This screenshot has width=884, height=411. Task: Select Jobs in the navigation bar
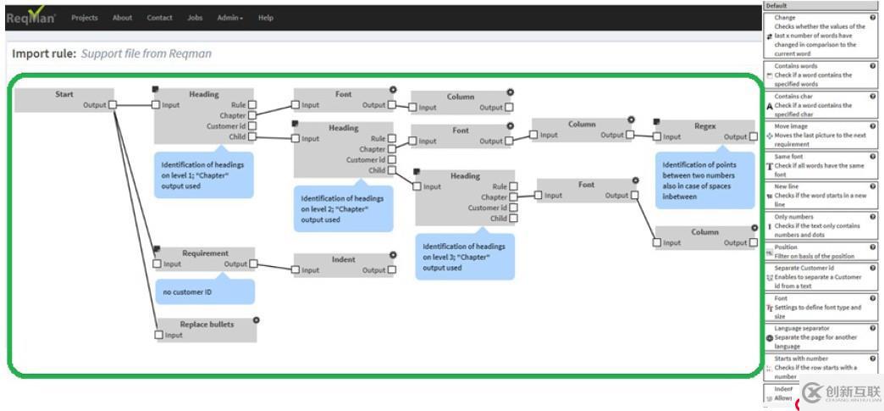click(195, 18)
